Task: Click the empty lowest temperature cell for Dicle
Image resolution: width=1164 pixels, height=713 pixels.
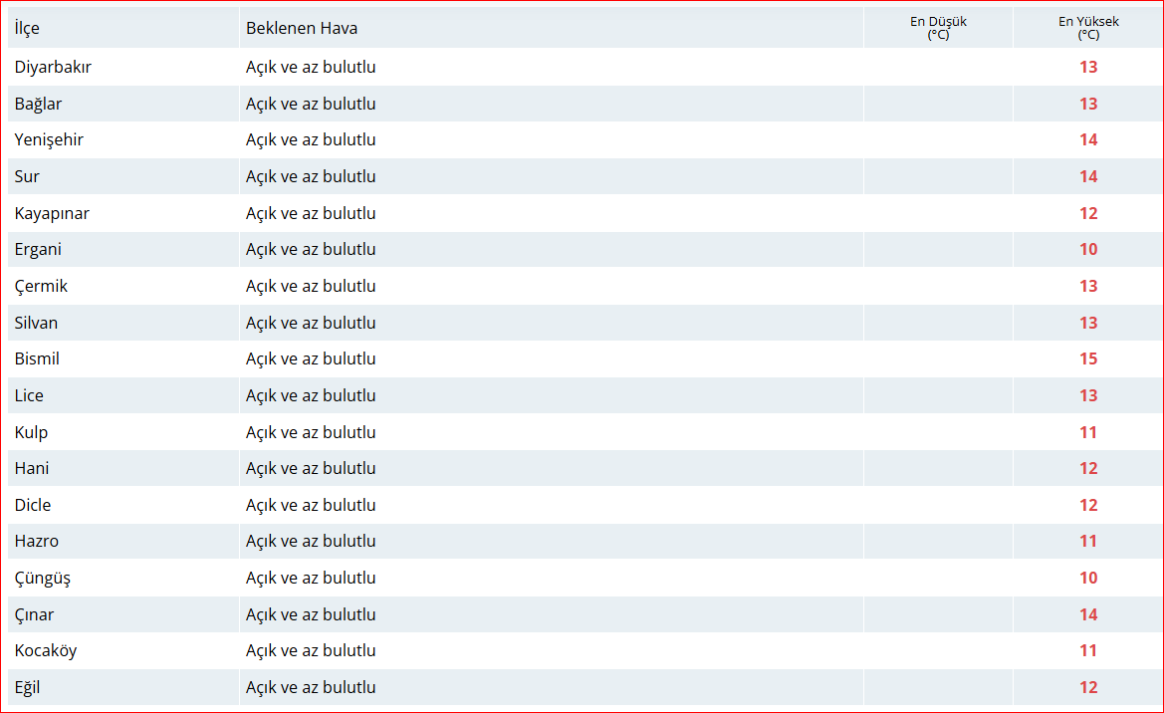Action: 938,505
